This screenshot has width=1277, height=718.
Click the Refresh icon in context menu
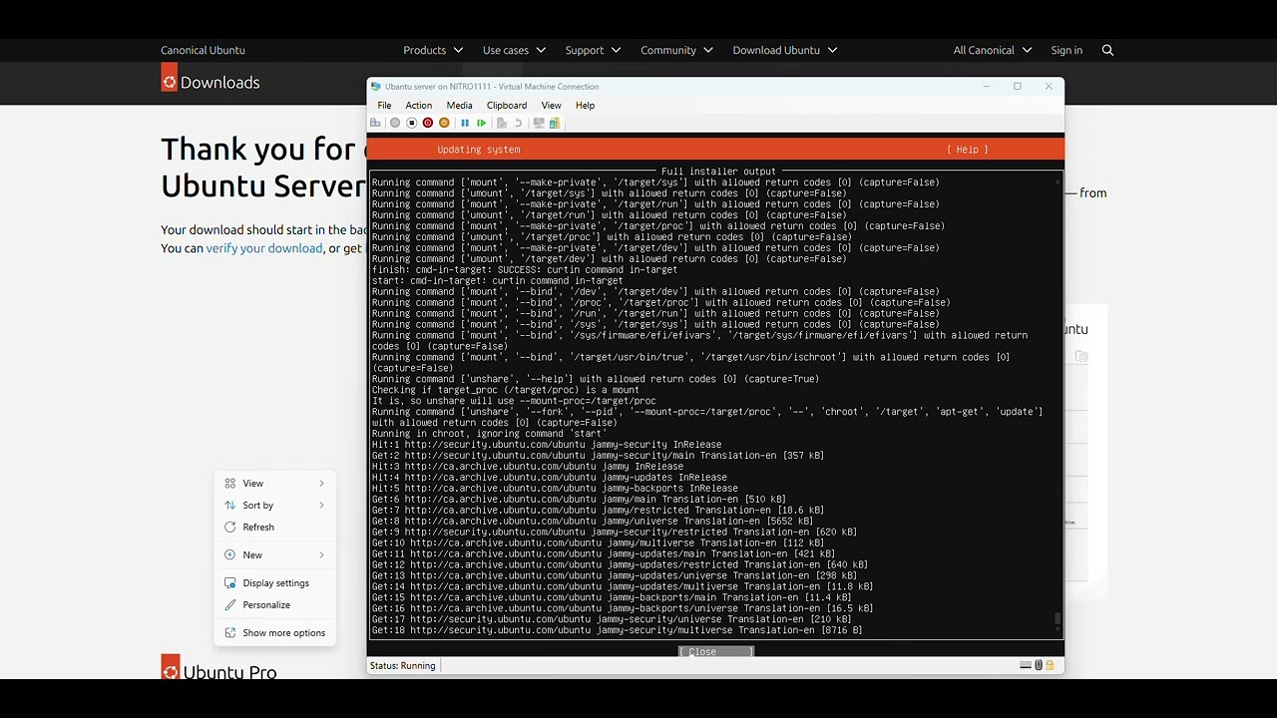point(230,527)
